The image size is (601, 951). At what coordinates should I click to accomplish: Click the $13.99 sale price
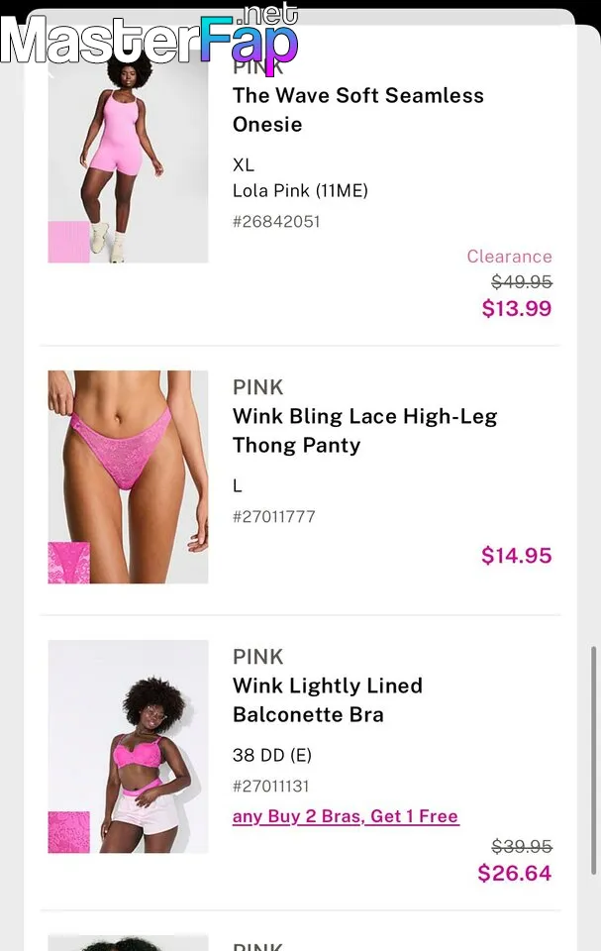[x=517, y=308]
